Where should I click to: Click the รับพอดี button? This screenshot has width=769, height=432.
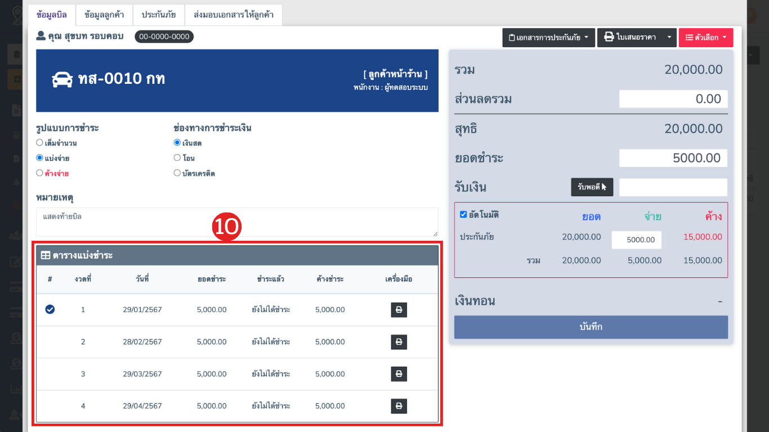[592, 187]
